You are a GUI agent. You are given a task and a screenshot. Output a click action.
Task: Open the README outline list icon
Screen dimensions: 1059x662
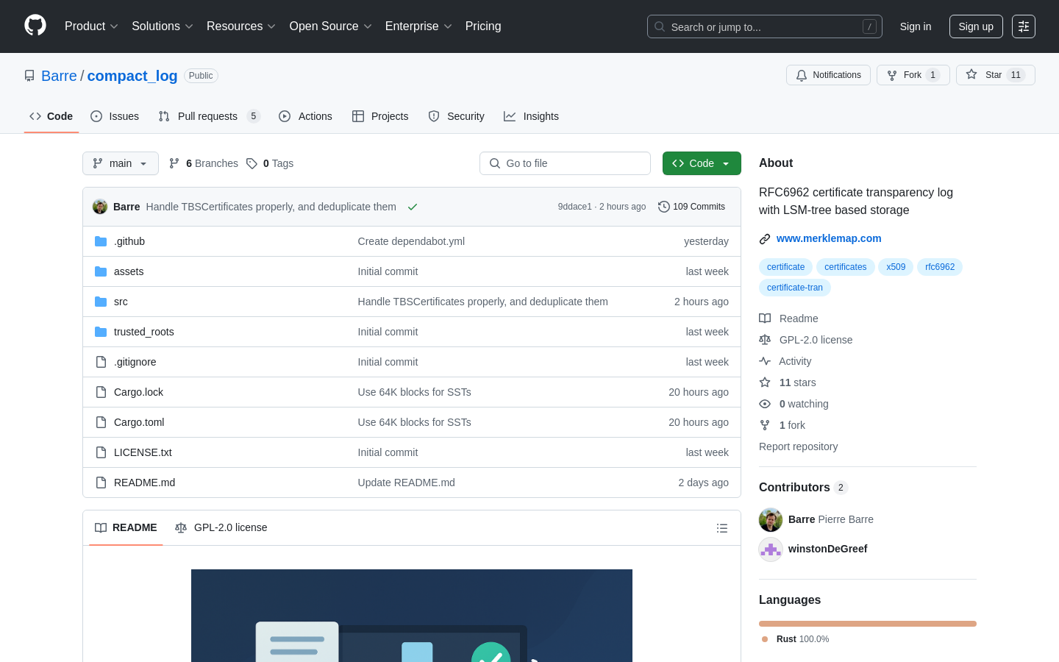(722, 528)
